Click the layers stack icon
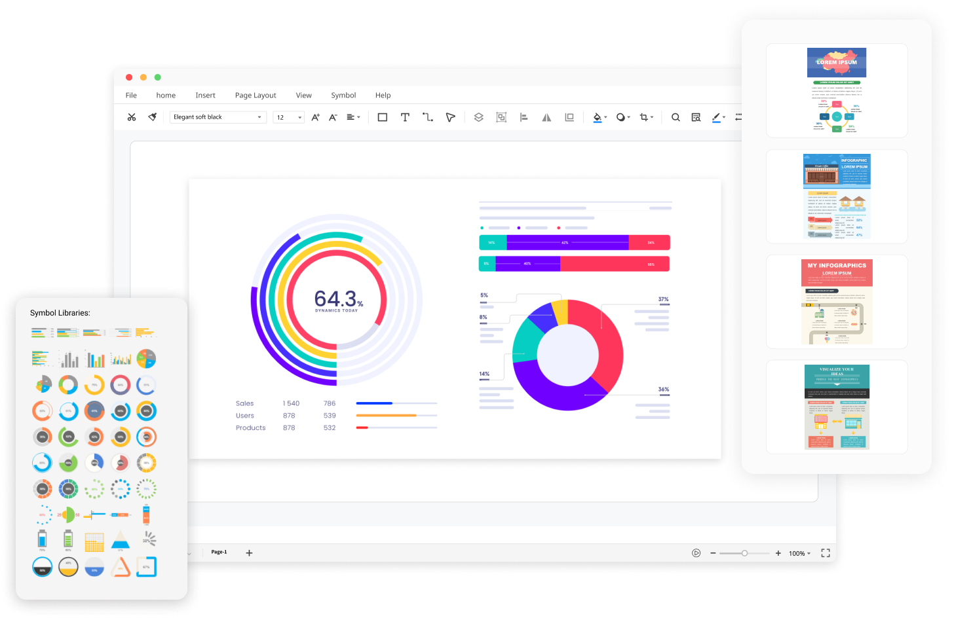The height and width of the screenshot is (618, 954). (x=478, y=117)
